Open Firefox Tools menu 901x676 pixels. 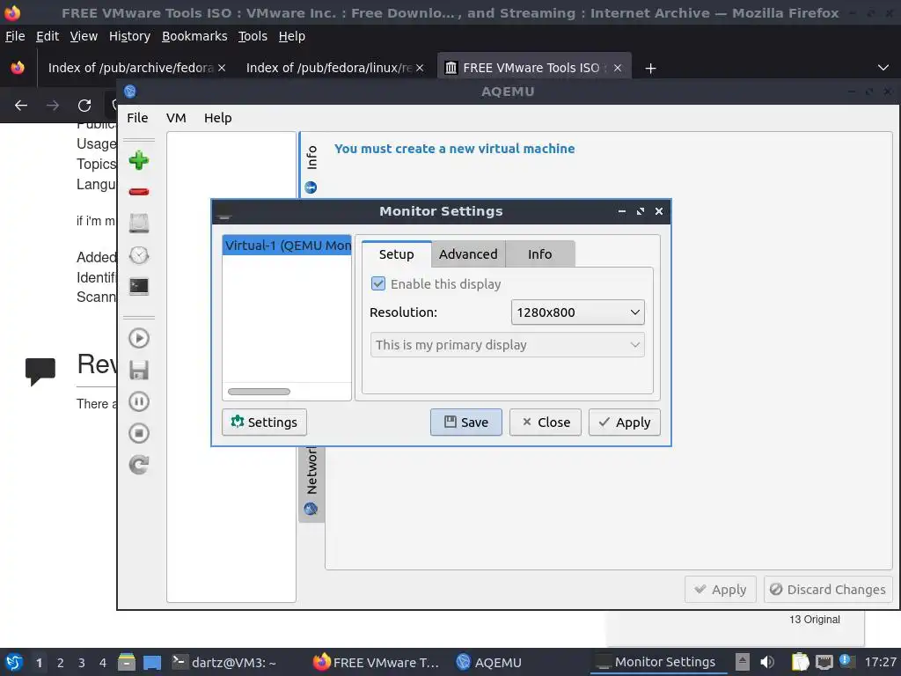point(253,36)
